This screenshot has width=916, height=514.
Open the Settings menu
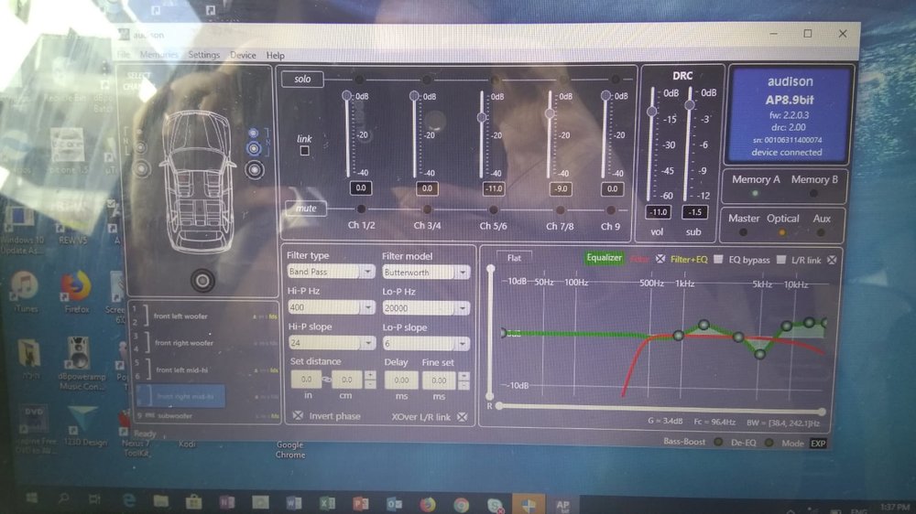tap(204, 55)
